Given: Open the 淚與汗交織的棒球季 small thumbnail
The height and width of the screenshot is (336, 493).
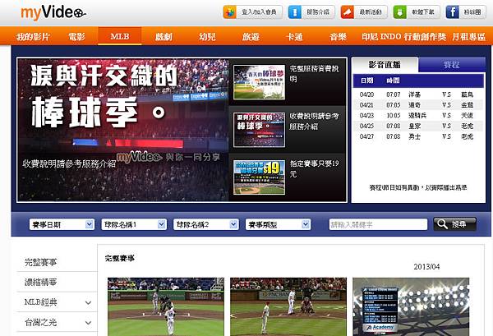Looking at the screenshot, I should pyautogui.click(x=259, y=130).
